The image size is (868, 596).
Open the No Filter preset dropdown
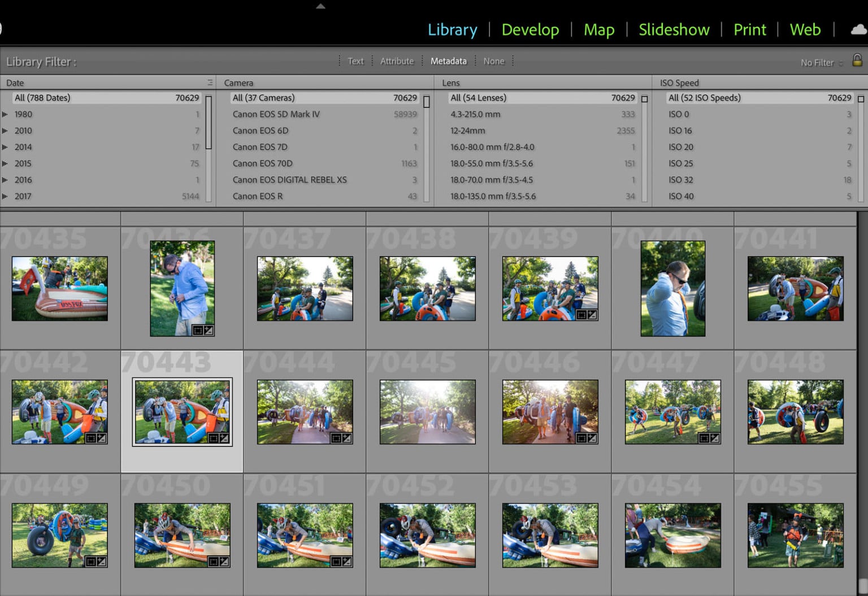coord(821,63)
